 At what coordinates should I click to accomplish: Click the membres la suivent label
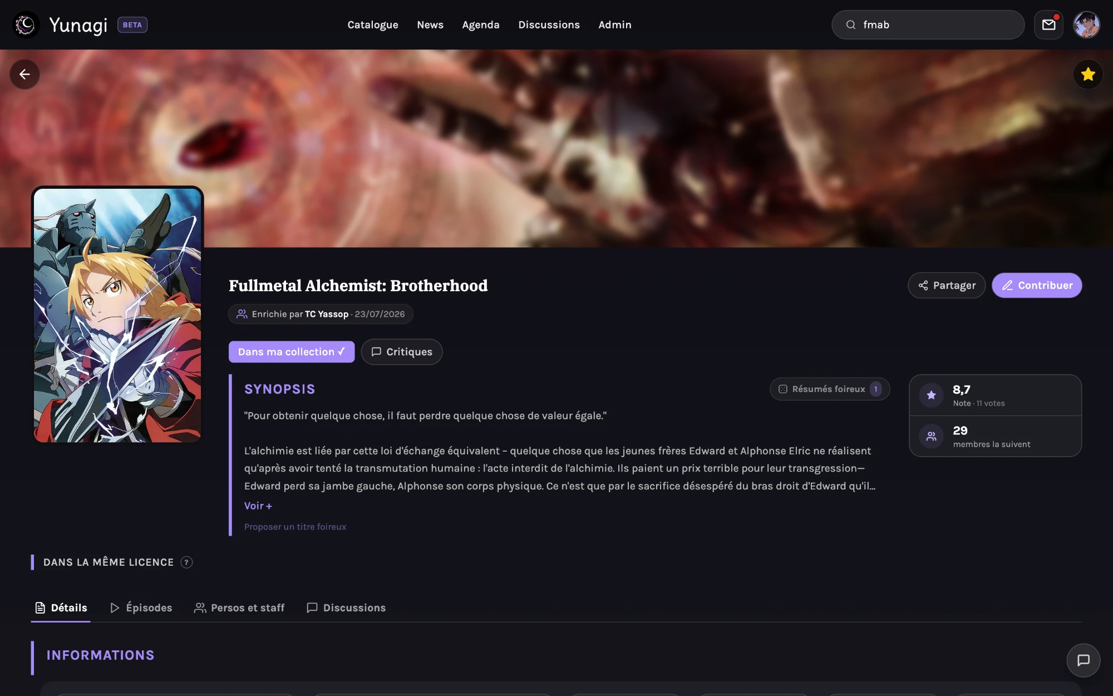(x=991, y=444)
